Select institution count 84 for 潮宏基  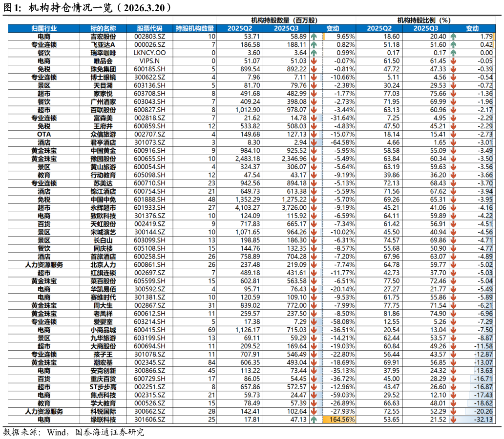[211, 362]
